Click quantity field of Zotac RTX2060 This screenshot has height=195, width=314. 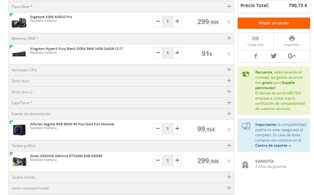point(168,160)
